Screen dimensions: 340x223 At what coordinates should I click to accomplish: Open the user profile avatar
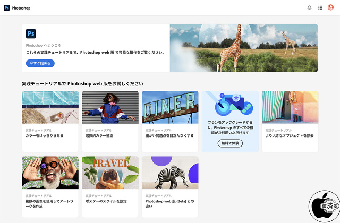[330, 7]
